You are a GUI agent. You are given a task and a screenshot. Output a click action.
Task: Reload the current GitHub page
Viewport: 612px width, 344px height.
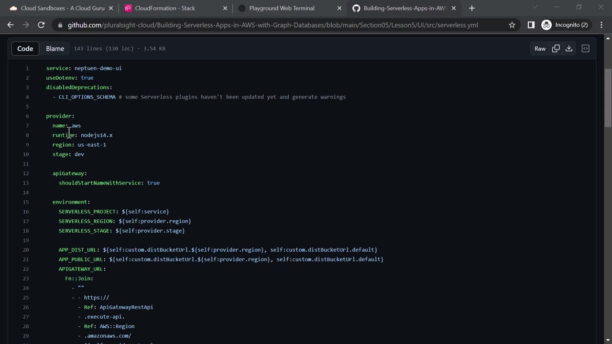41,25
